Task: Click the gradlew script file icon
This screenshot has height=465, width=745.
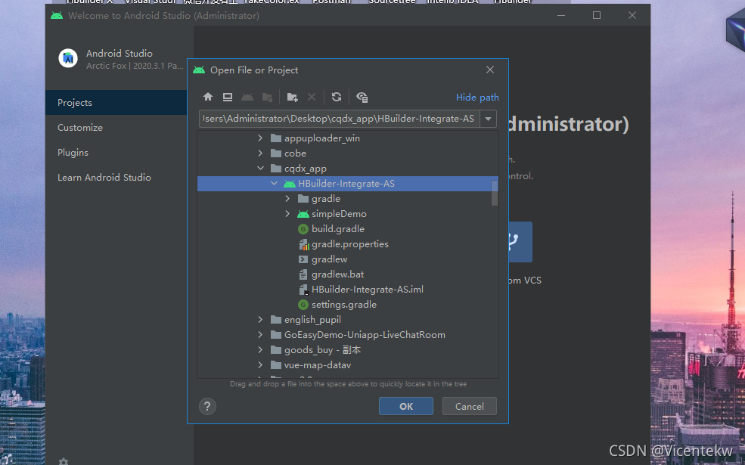Action: pos(303,259)
